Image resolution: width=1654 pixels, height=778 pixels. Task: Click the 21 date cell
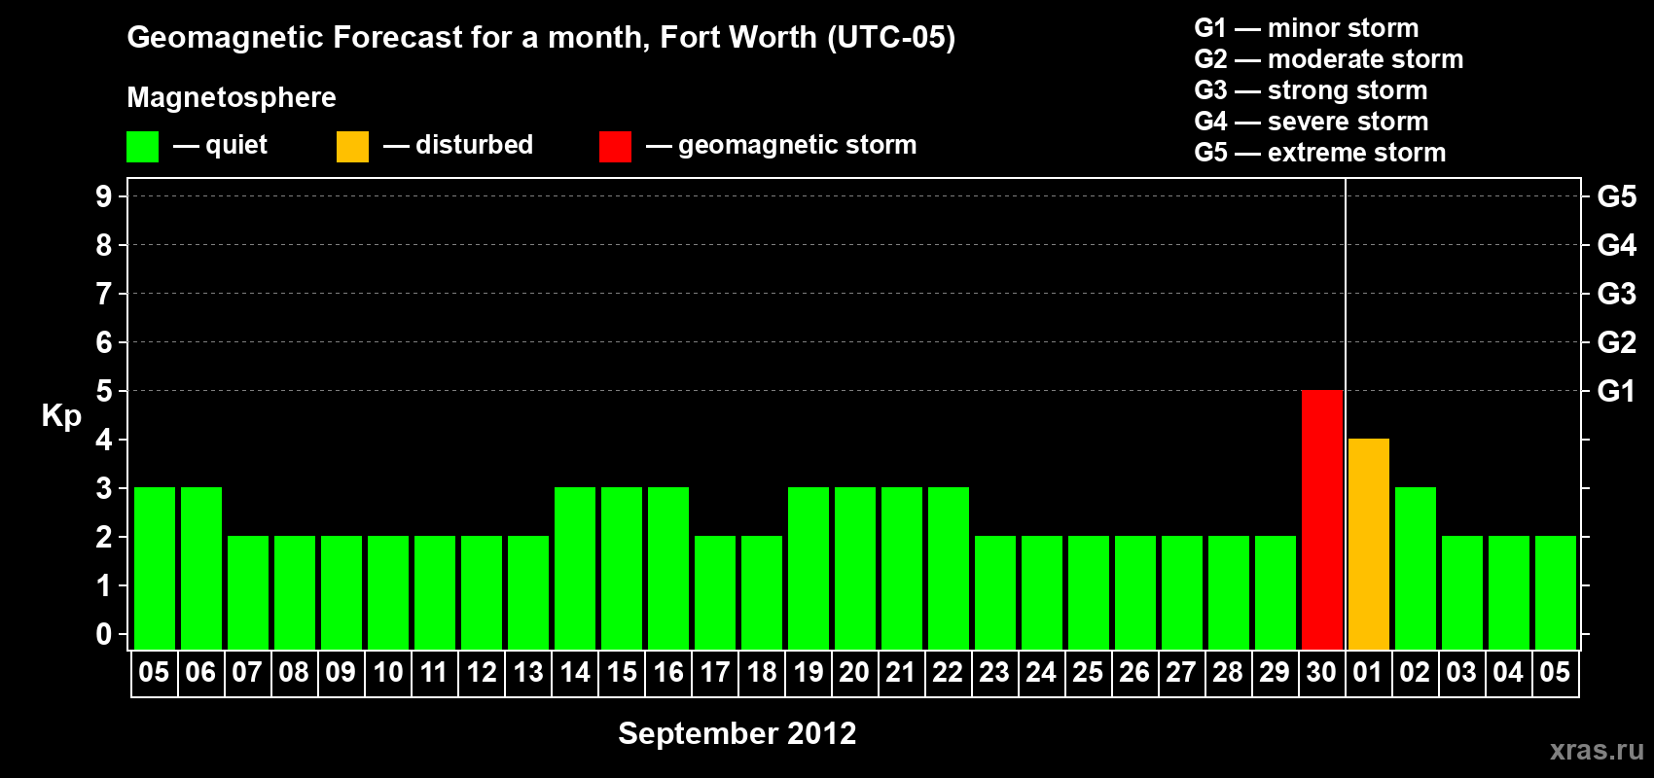tap(901, 673)
